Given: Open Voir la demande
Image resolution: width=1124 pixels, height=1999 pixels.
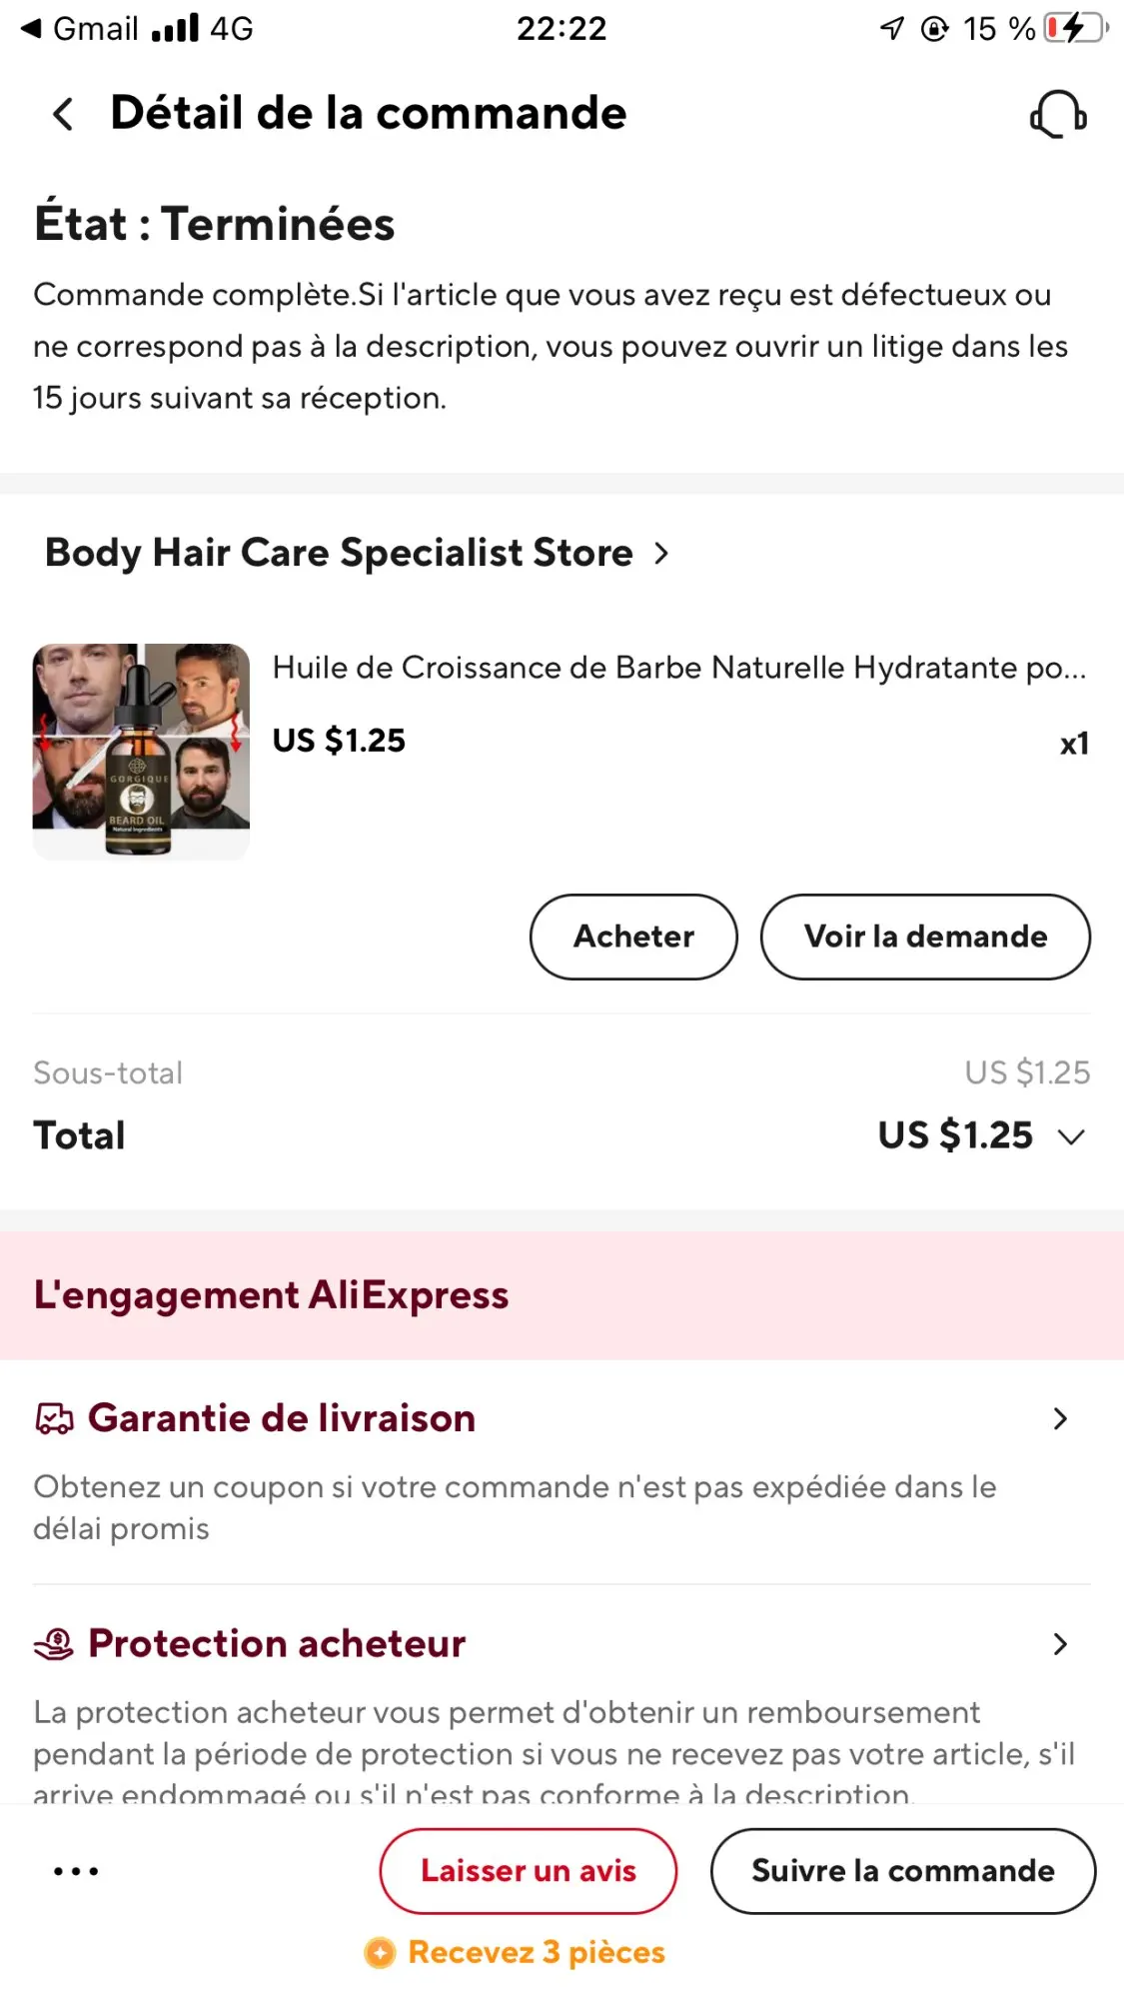Looking at the screenshot, I should click(925, 937).
